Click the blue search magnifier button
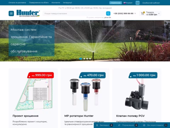This screenshot has width=170, height=128. tap(108, 14)
